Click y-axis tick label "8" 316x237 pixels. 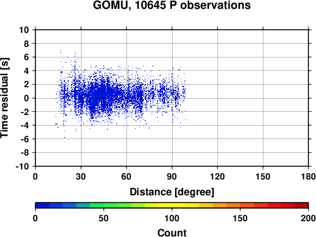click(x=27, y=44)
